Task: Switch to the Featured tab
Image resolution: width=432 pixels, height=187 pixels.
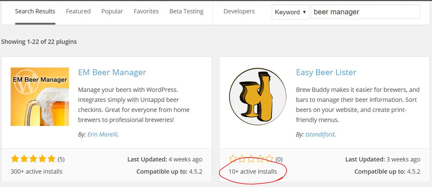Action: [x=78, y=12]
